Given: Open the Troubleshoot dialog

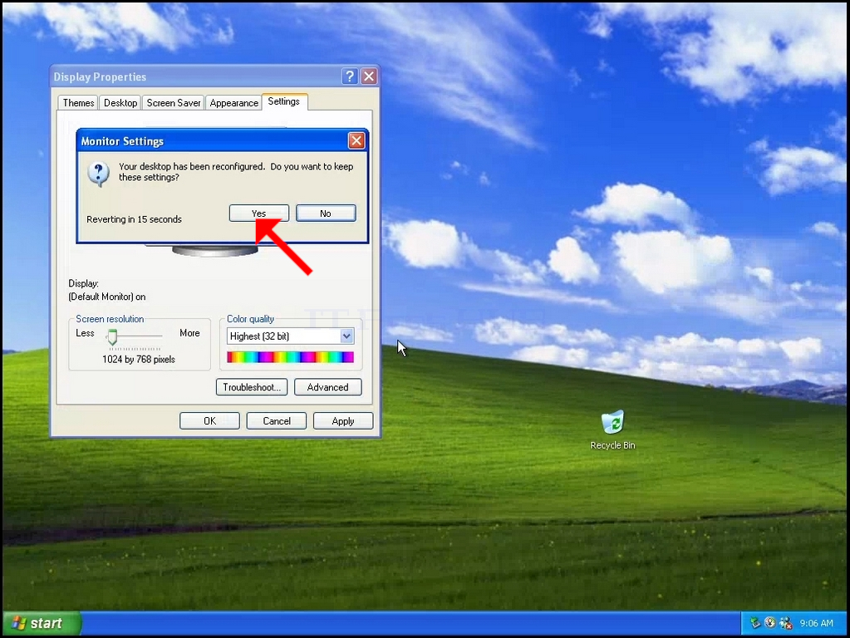Looking at the screenshot, I should tap(252, 387).
